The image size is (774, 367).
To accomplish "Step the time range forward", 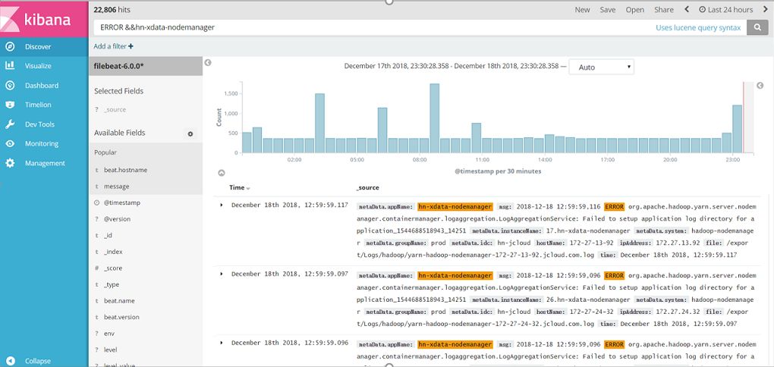I will [x=765, y=9].
